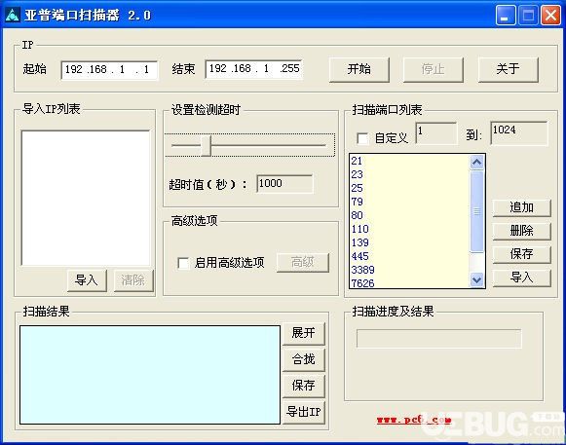Click the port list scrollbar thumb
The width and height of the screenshot is (566, 445).
476,211
